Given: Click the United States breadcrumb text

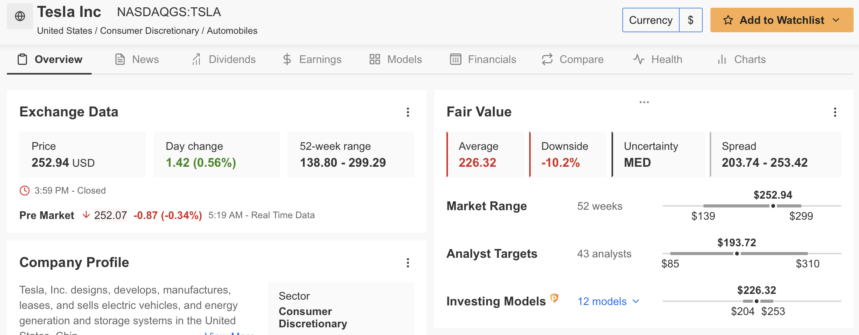Looking at the screenshot, I should point(65,31).
